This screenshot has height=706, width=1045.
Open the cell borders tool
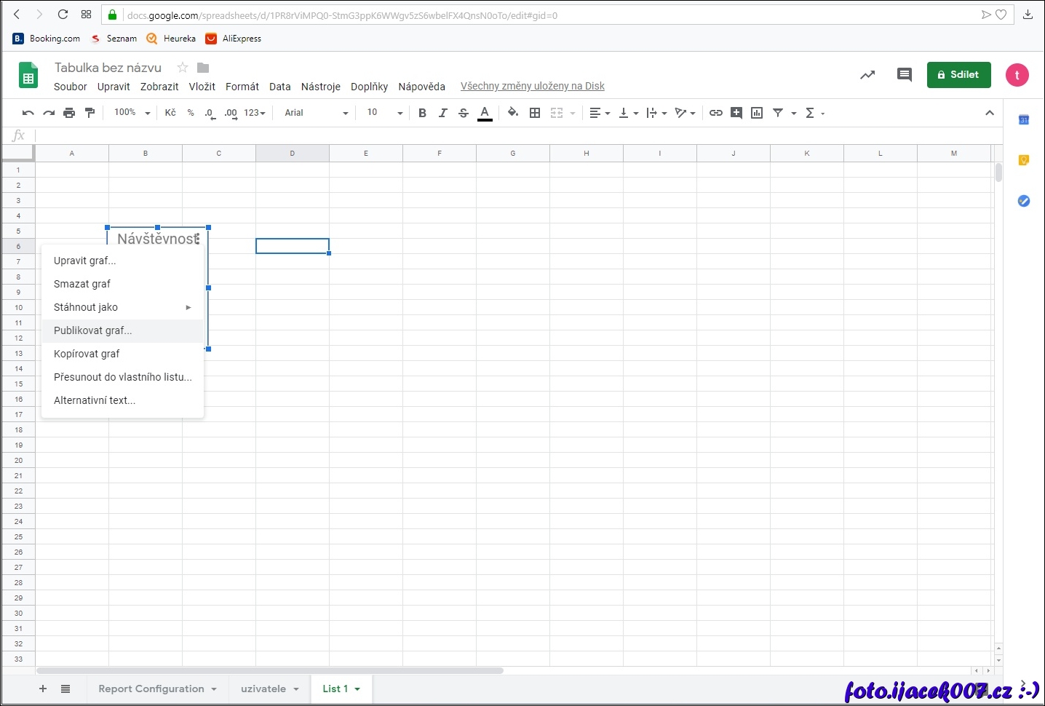point(535,113)
